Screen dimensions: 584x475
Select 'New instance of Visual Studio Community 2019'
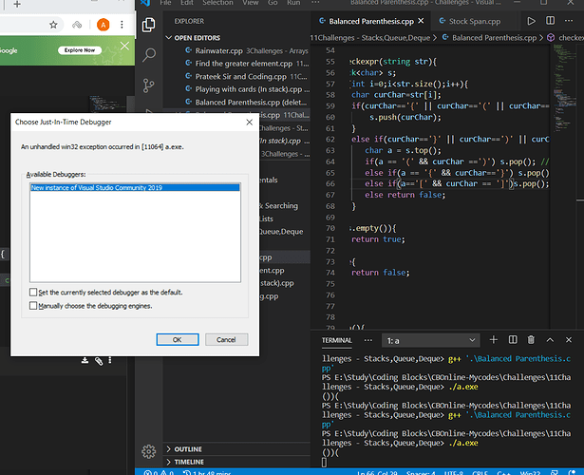pyautogui.click(x=135, y=188)
